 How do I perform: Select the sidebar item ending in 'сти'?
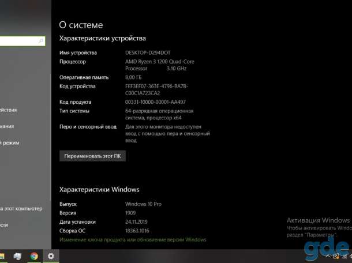pos(4,225)
